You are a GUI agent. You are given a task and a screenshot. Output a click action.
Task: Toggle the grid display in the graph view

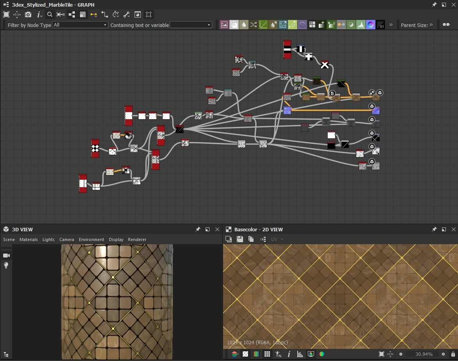(x=149, y=14)
